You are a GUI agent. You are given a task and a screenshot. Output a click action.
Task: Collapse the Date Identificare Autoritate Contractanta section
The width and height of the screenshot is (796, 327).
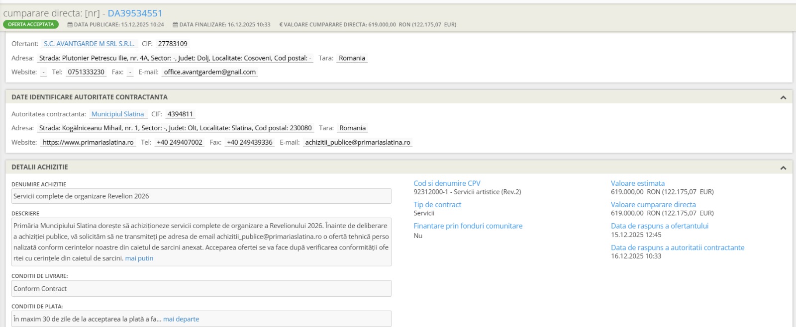pos(783,97)
